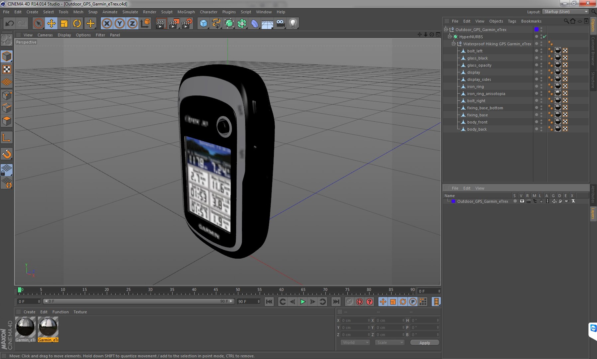Collapse Waterproof Hiking GPS Garmin_eTrex node

pyautogui.click(x=453, y=44)
